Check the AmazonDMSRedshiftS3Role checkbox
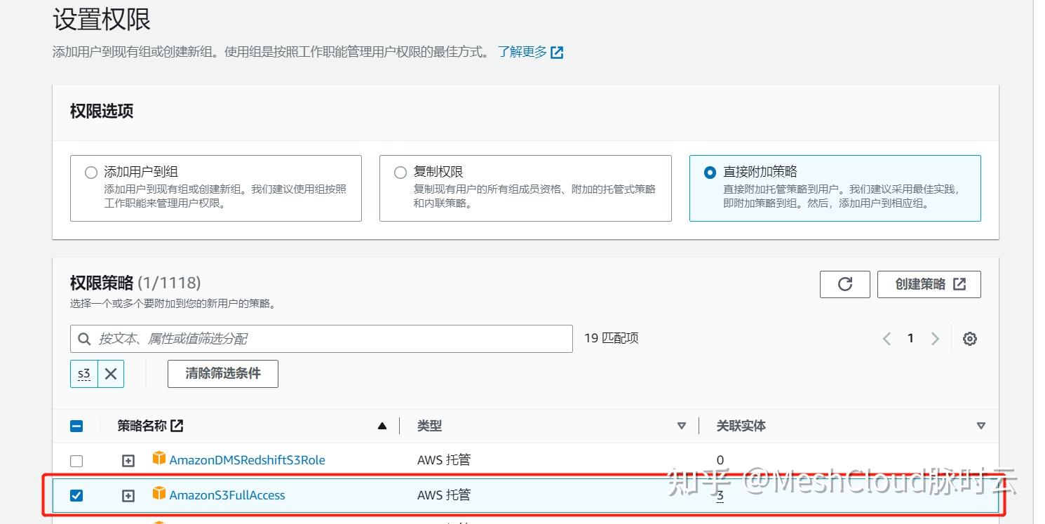Viewport: 1045px width, 524px height. [77, 460]
